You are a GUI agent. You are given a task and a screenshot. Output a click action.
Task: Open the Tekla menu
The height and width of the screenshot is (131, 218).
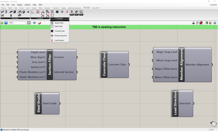[x=40, y=5]
